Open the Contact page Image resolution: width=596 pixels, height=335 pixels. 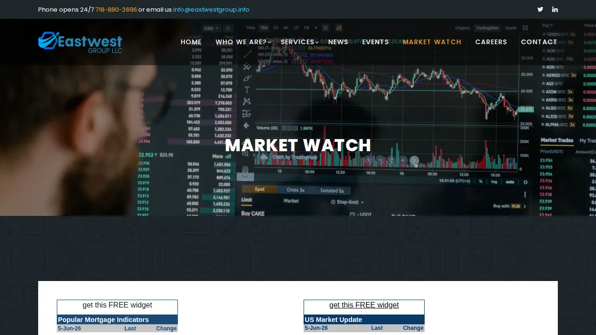(x=539, y=42)
